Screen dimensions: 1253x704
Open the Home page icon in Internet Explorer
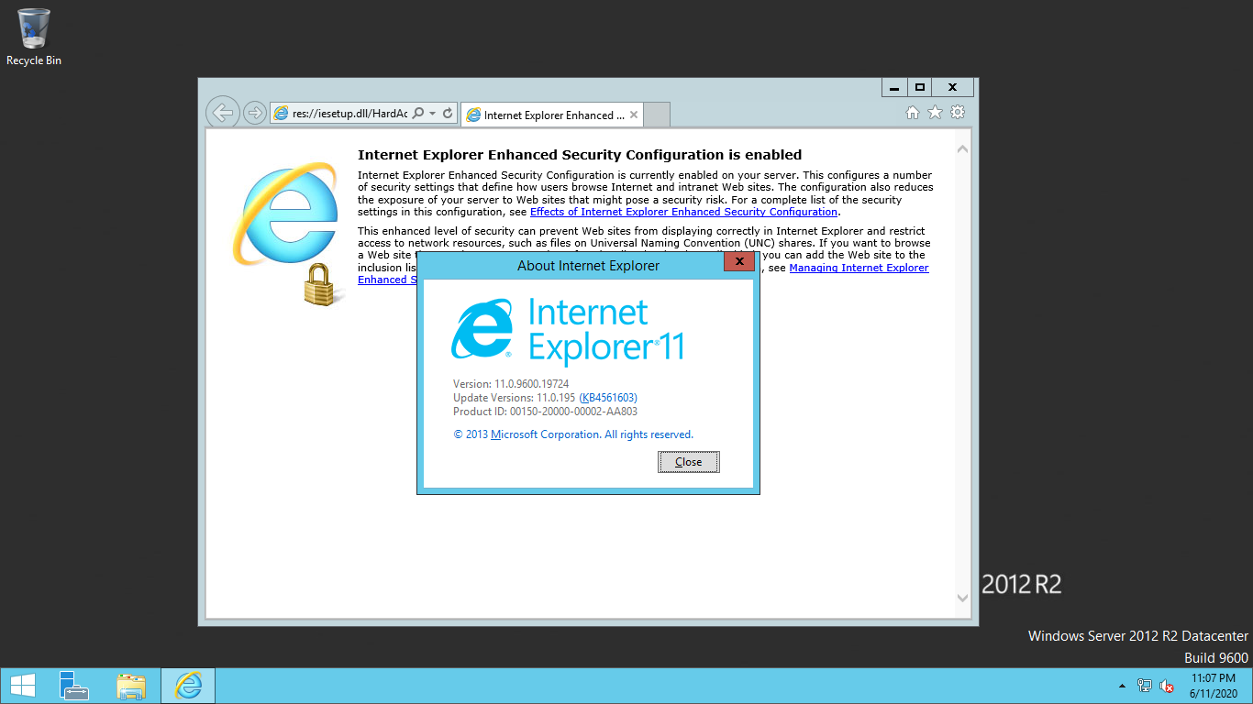(x=913, y=113)
